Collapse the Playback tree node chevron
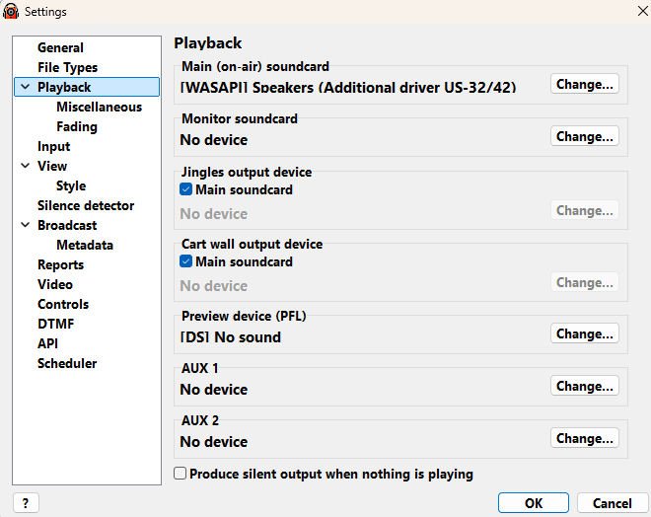 (x=26, y=87)
